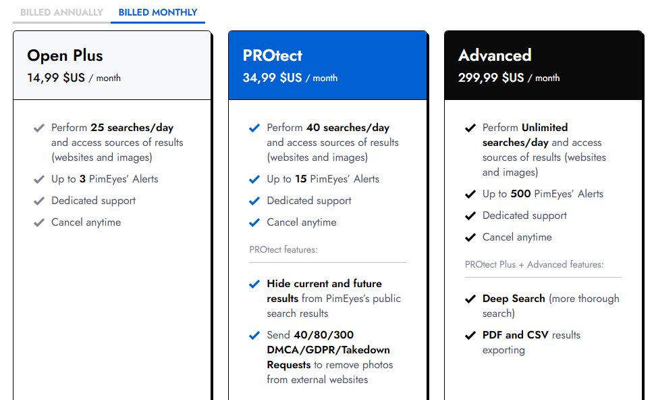Click the blue checkmark beside 40 searches/day
The height and width of the screenshot is (400, 654).
click(x=254, y=128)
